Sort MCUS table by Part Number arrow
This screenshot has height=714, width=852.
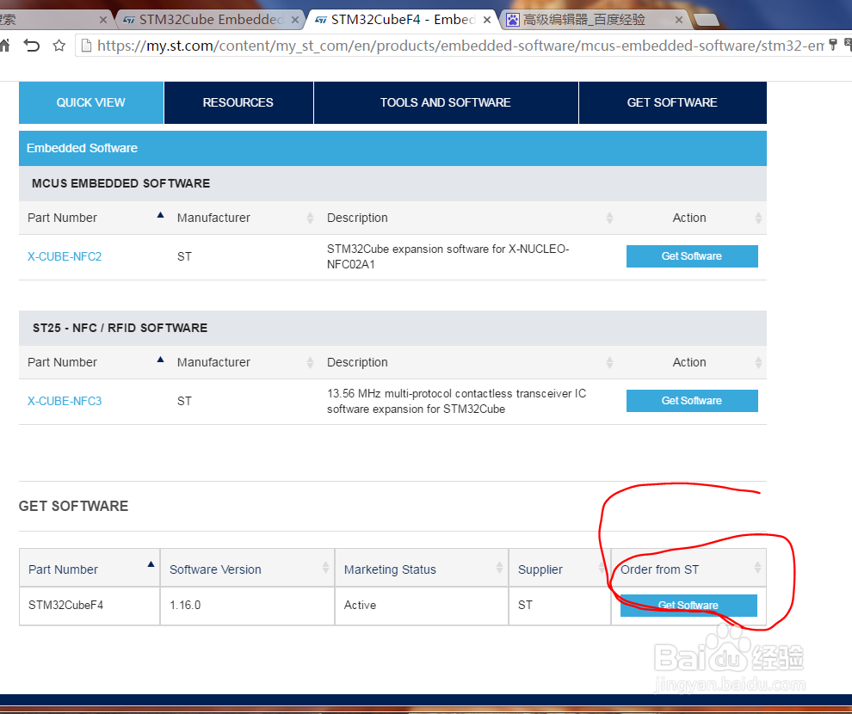(x=160, y=215)
